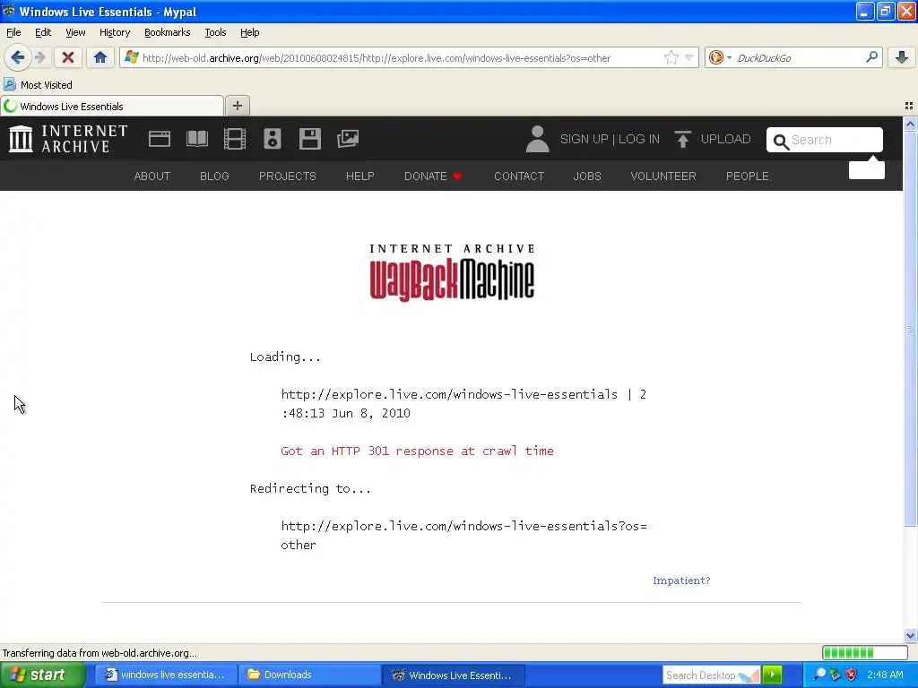Click the red shield tray icon
The width and height of the screenshot is (918, 688).
pos(852,675)
